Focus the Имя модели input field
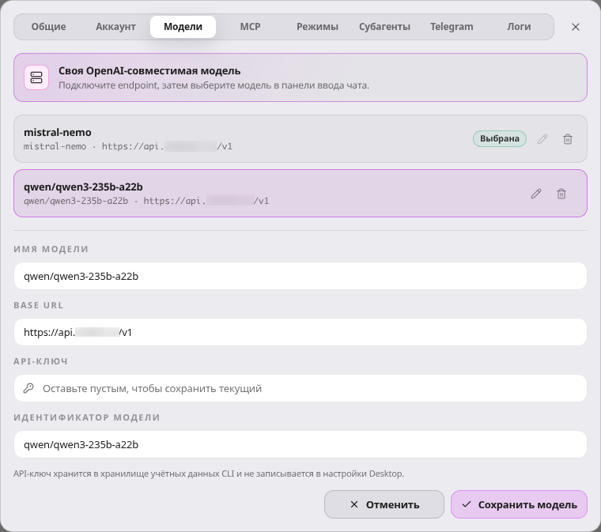The width and height of the screenshot is (601, 532). 300,276
